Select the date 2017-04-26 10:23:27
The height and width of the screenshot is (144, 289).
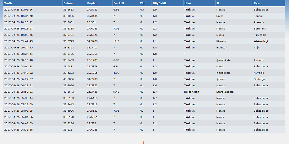click(18, 28)
